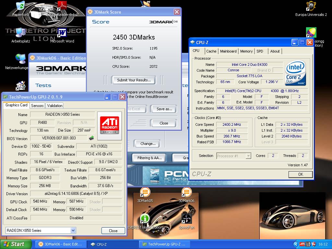Open the Papierkorb recycle bin icon
This screenshot has width=332, height=249.
(20, 6)
